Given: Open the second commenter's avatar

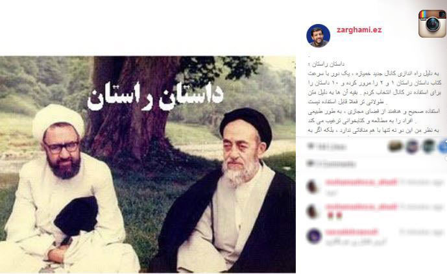Looking at the screenshot, I should pyautogui.click(x=313, y=212).
